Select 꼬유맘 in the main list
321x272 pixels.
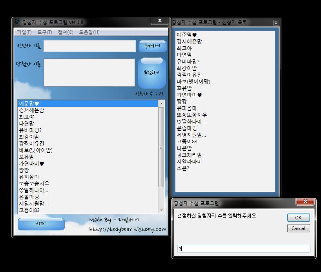click(x=88, y=157)
